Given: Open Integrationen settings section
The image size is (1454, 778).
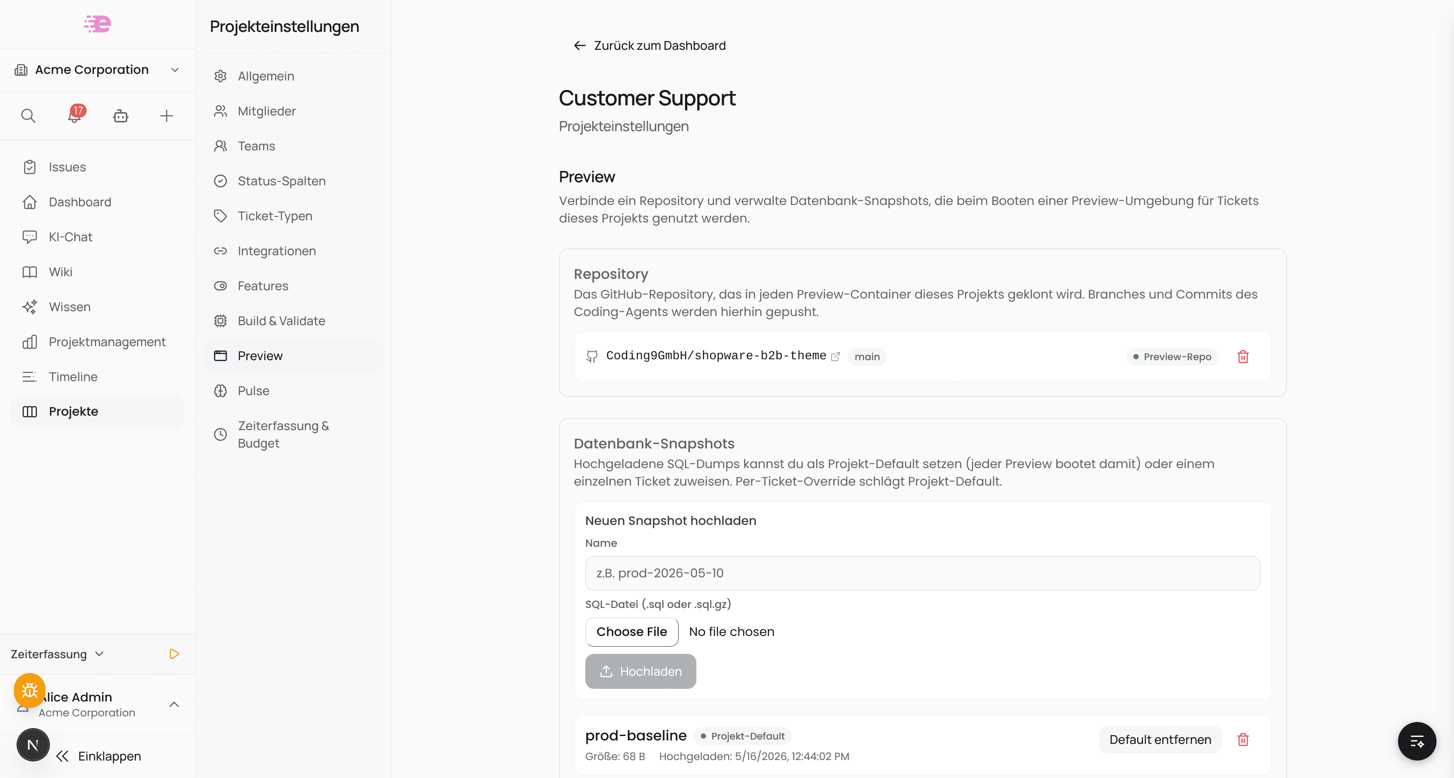Looking at the screenshot, I should pyautogui.click(x=294, y=251).
